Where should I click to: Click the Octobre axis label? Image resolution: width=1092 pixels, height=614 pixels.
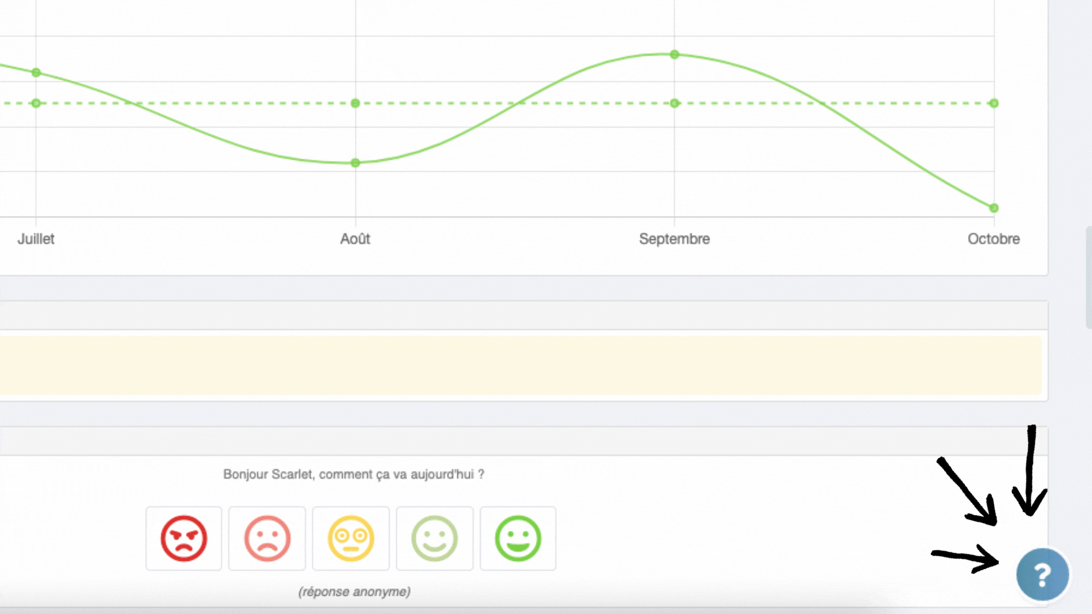(994, 239)
